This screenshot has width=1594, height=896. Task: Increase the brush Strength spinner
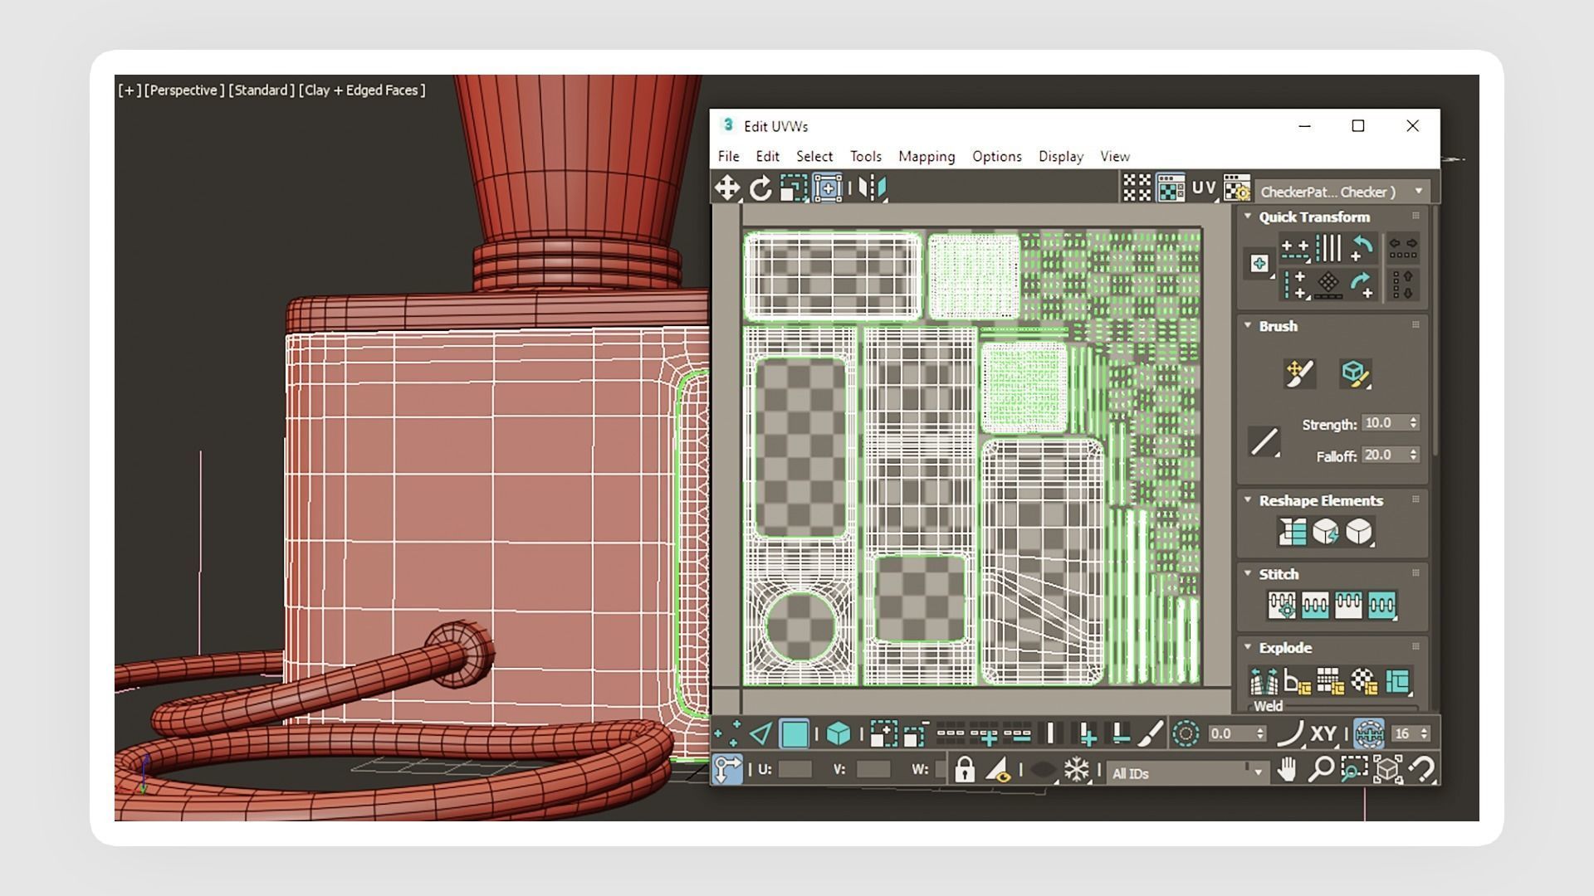coord(1414,420)
